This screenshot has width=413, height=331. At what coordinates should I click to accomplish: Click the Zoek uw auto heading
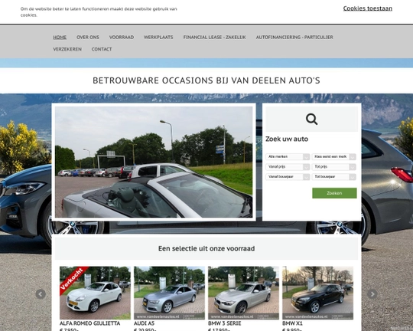tap(287, 139)
